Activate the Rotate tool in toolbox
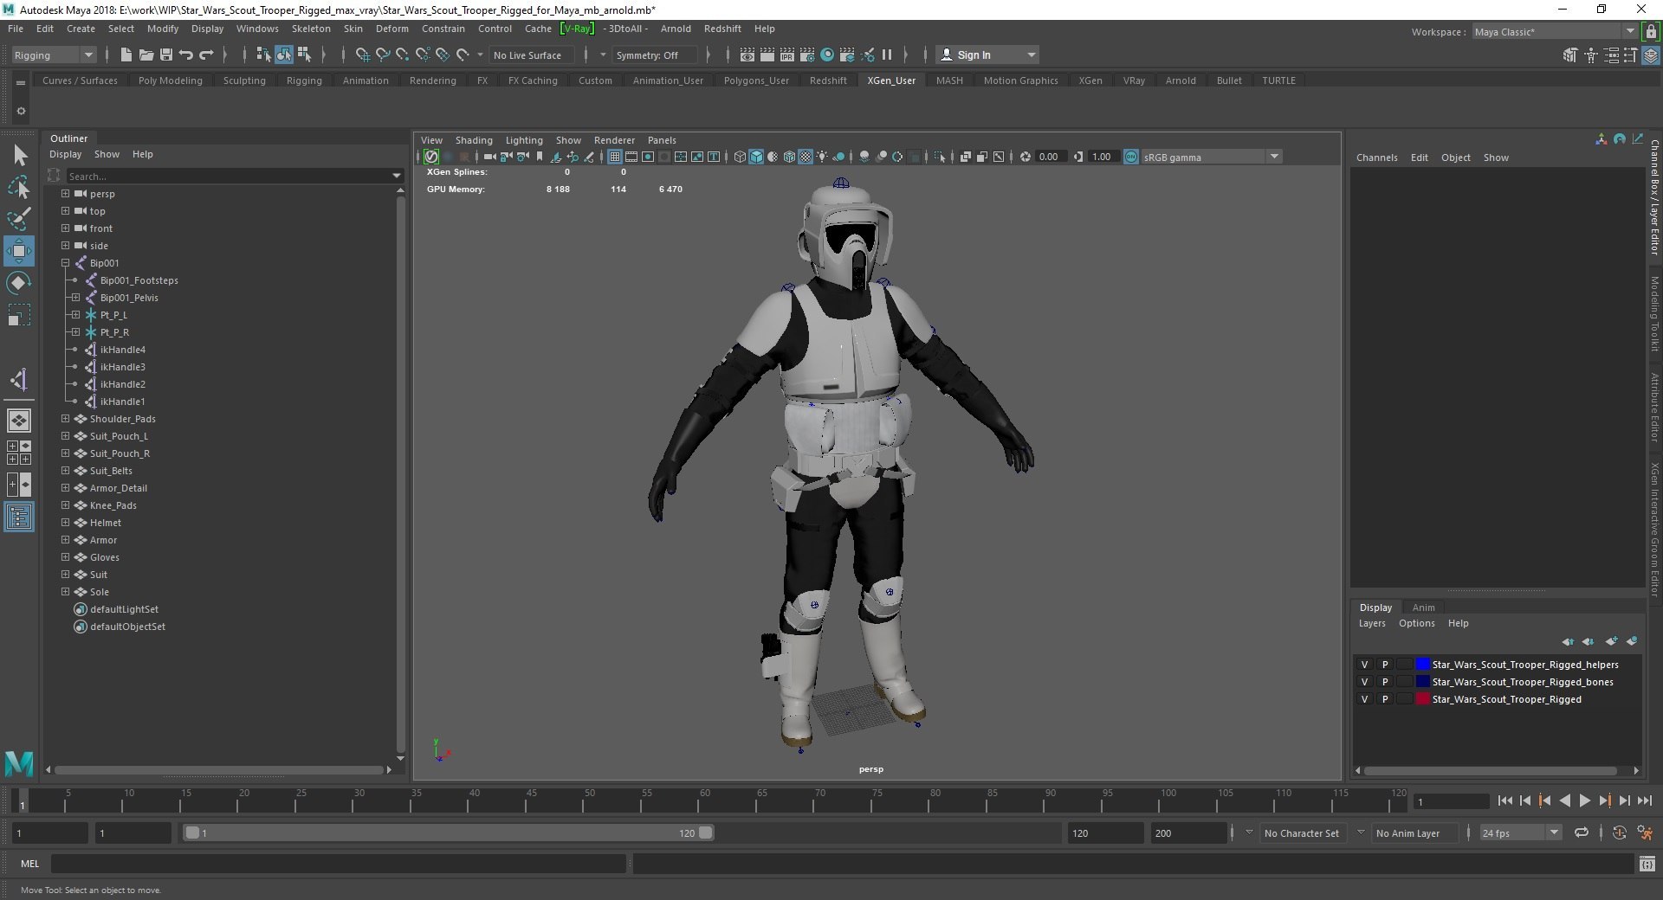This screenshot has height=900, width=1663. pyautogui.click(x=19, y=283)
